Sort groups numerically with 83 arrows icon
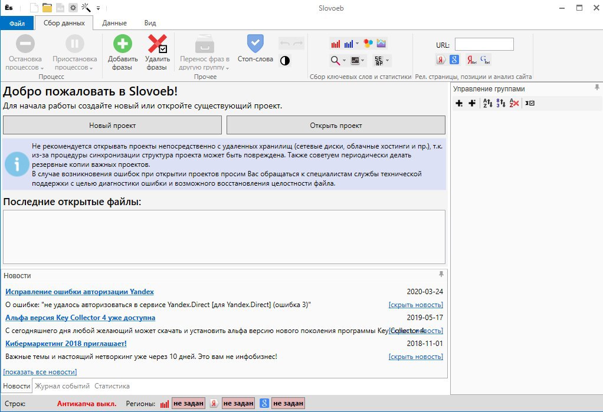Screen dimensions: 603x412 [501, 103]
